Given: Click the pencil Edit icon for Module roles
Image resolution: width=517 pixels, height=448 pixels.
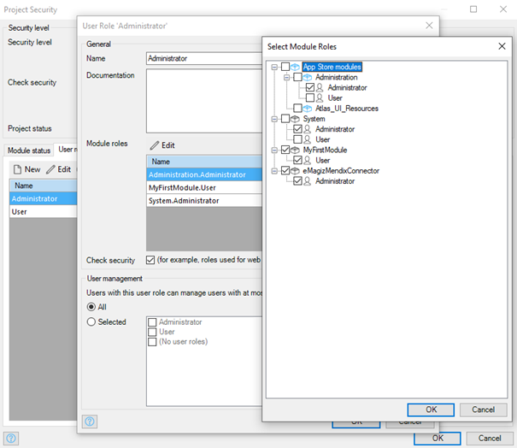Looking at the screenshot, I should pyautogui.click(x=155, y=145).
